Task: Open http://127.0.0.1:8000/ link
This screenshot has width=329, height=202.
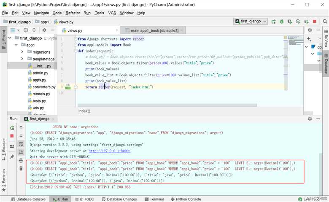Action: coord(109,151)
